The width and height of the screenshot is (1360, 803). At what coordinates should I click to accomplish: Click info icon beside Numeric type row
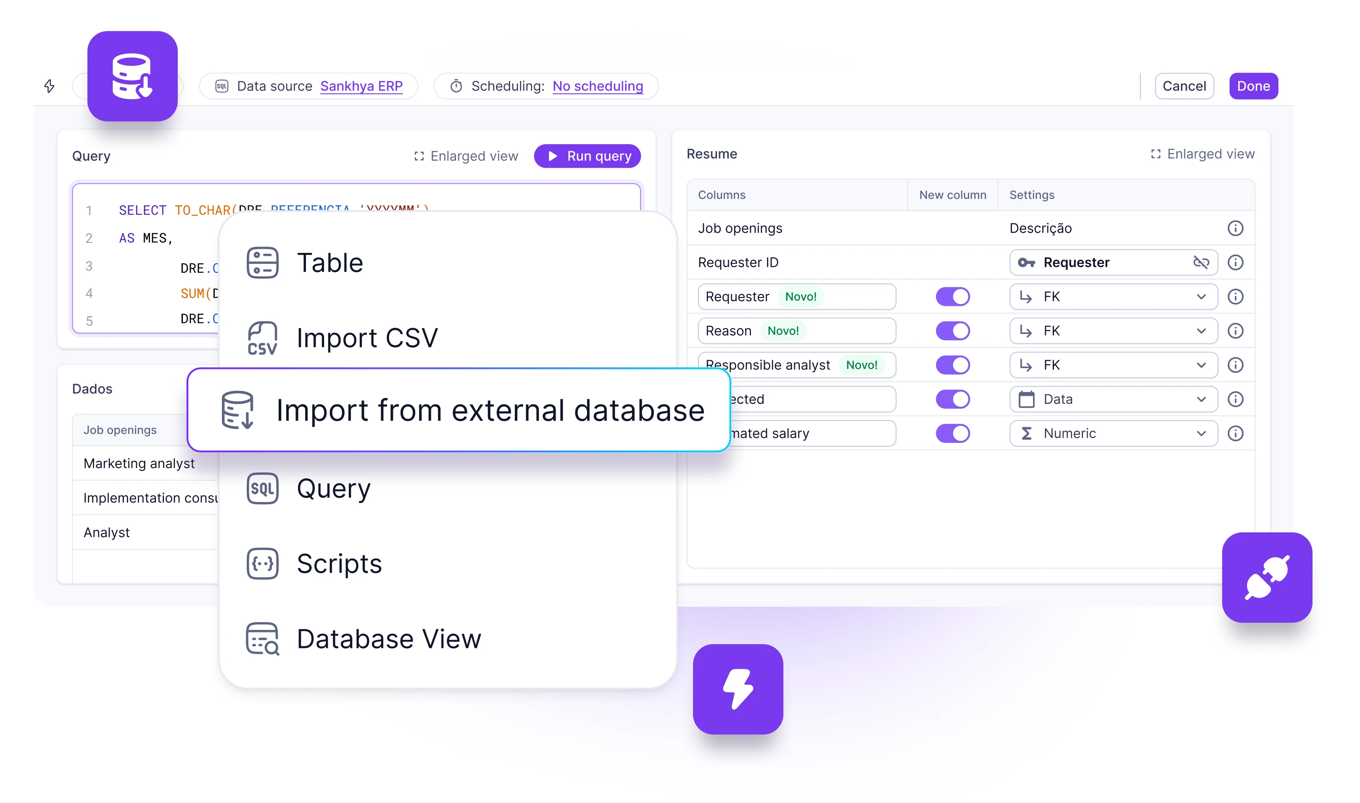[1235, 433]
